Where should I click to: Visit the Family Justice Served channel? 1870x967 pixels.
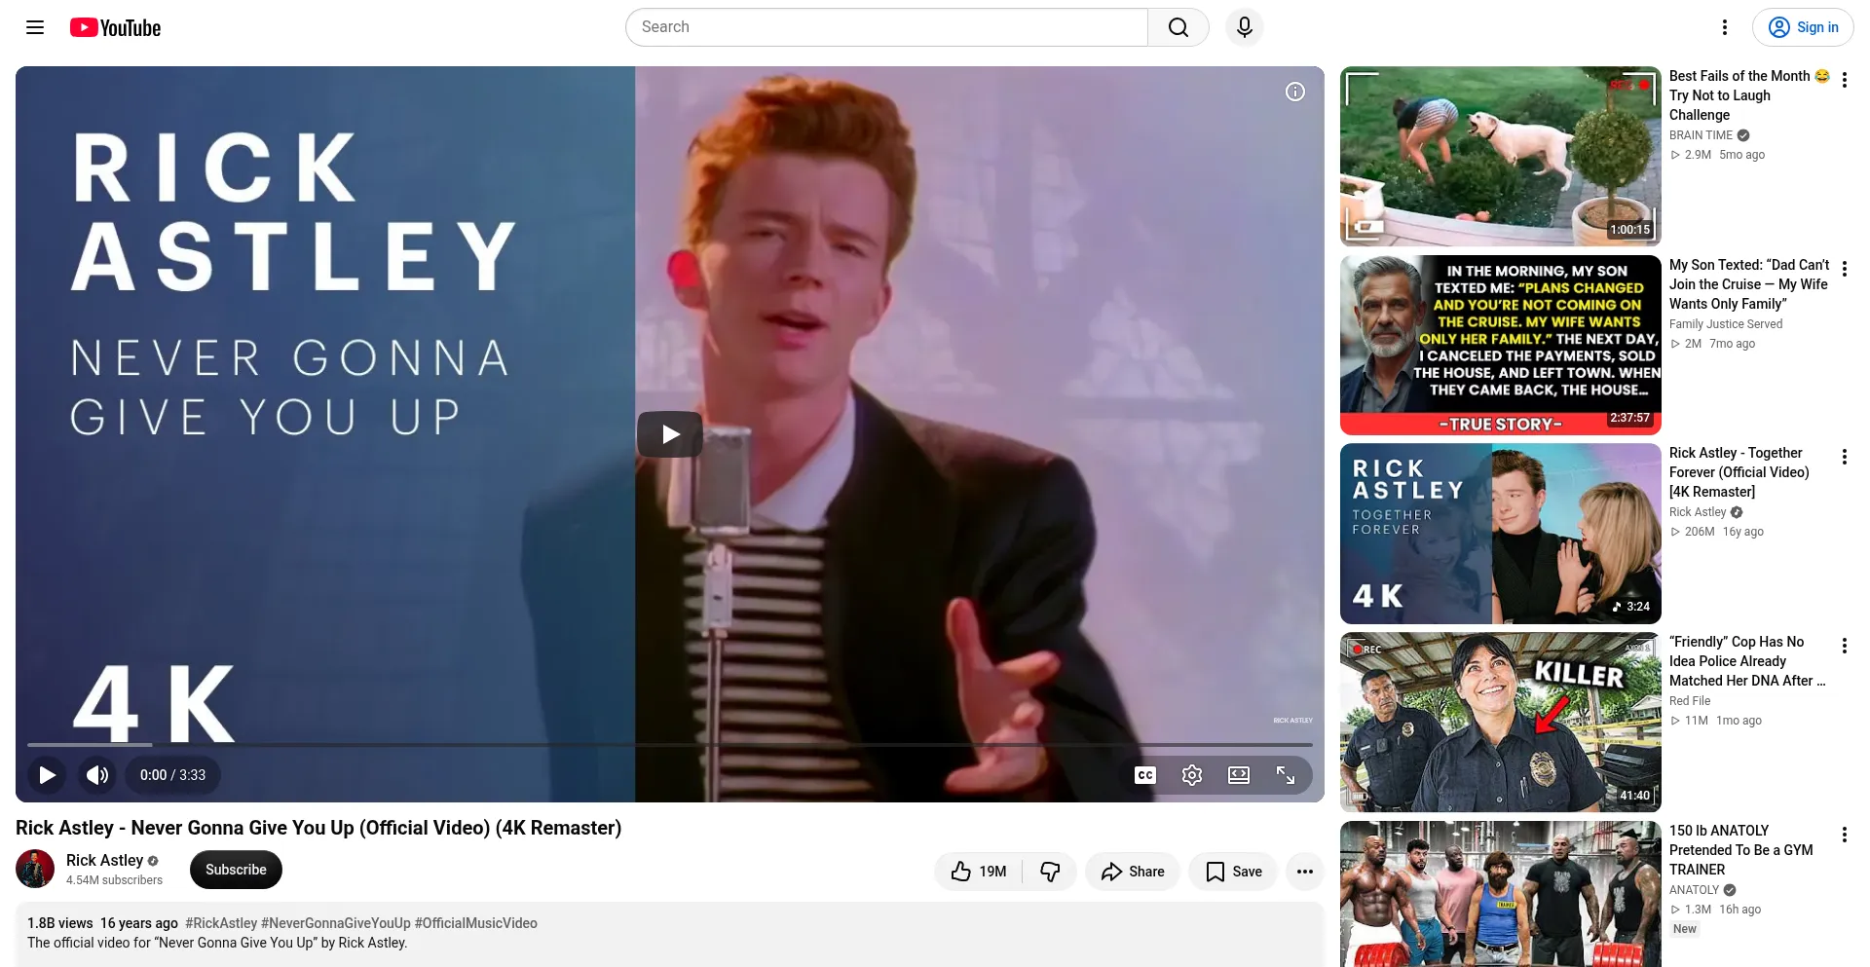click(x=1726, y=324)
